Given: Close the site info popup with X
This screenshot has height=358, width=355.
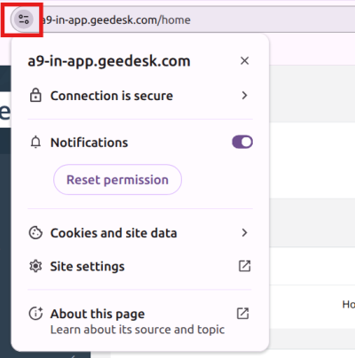Looking at the screenshot, I should (x=245, y=61).
